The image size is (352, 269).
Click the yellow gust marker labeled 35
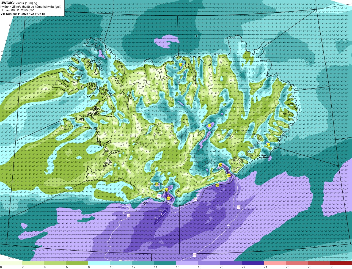tap(166, 190)
